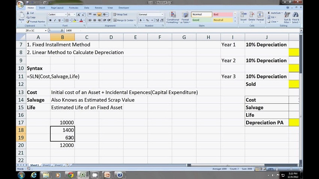
Task: Open Google Chrome from the taskbar
Action: pos(70,175)
